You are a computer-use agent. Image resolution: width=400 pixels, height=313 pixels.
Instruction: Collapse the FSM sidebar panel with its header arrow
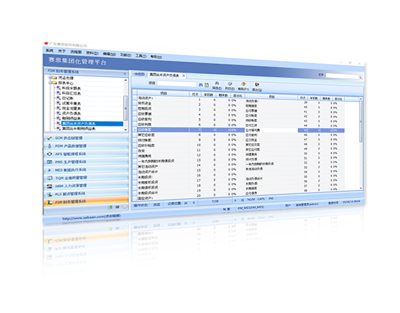tap(125, 73)
